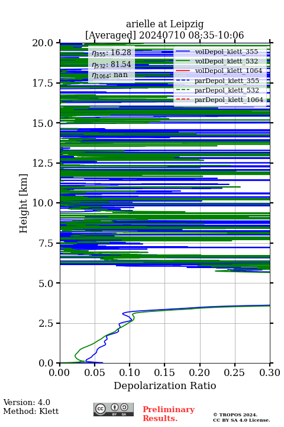Click the parDepol_klett_1064 legend label
Viewport: 284px width, 427px height.
(229, 100)
